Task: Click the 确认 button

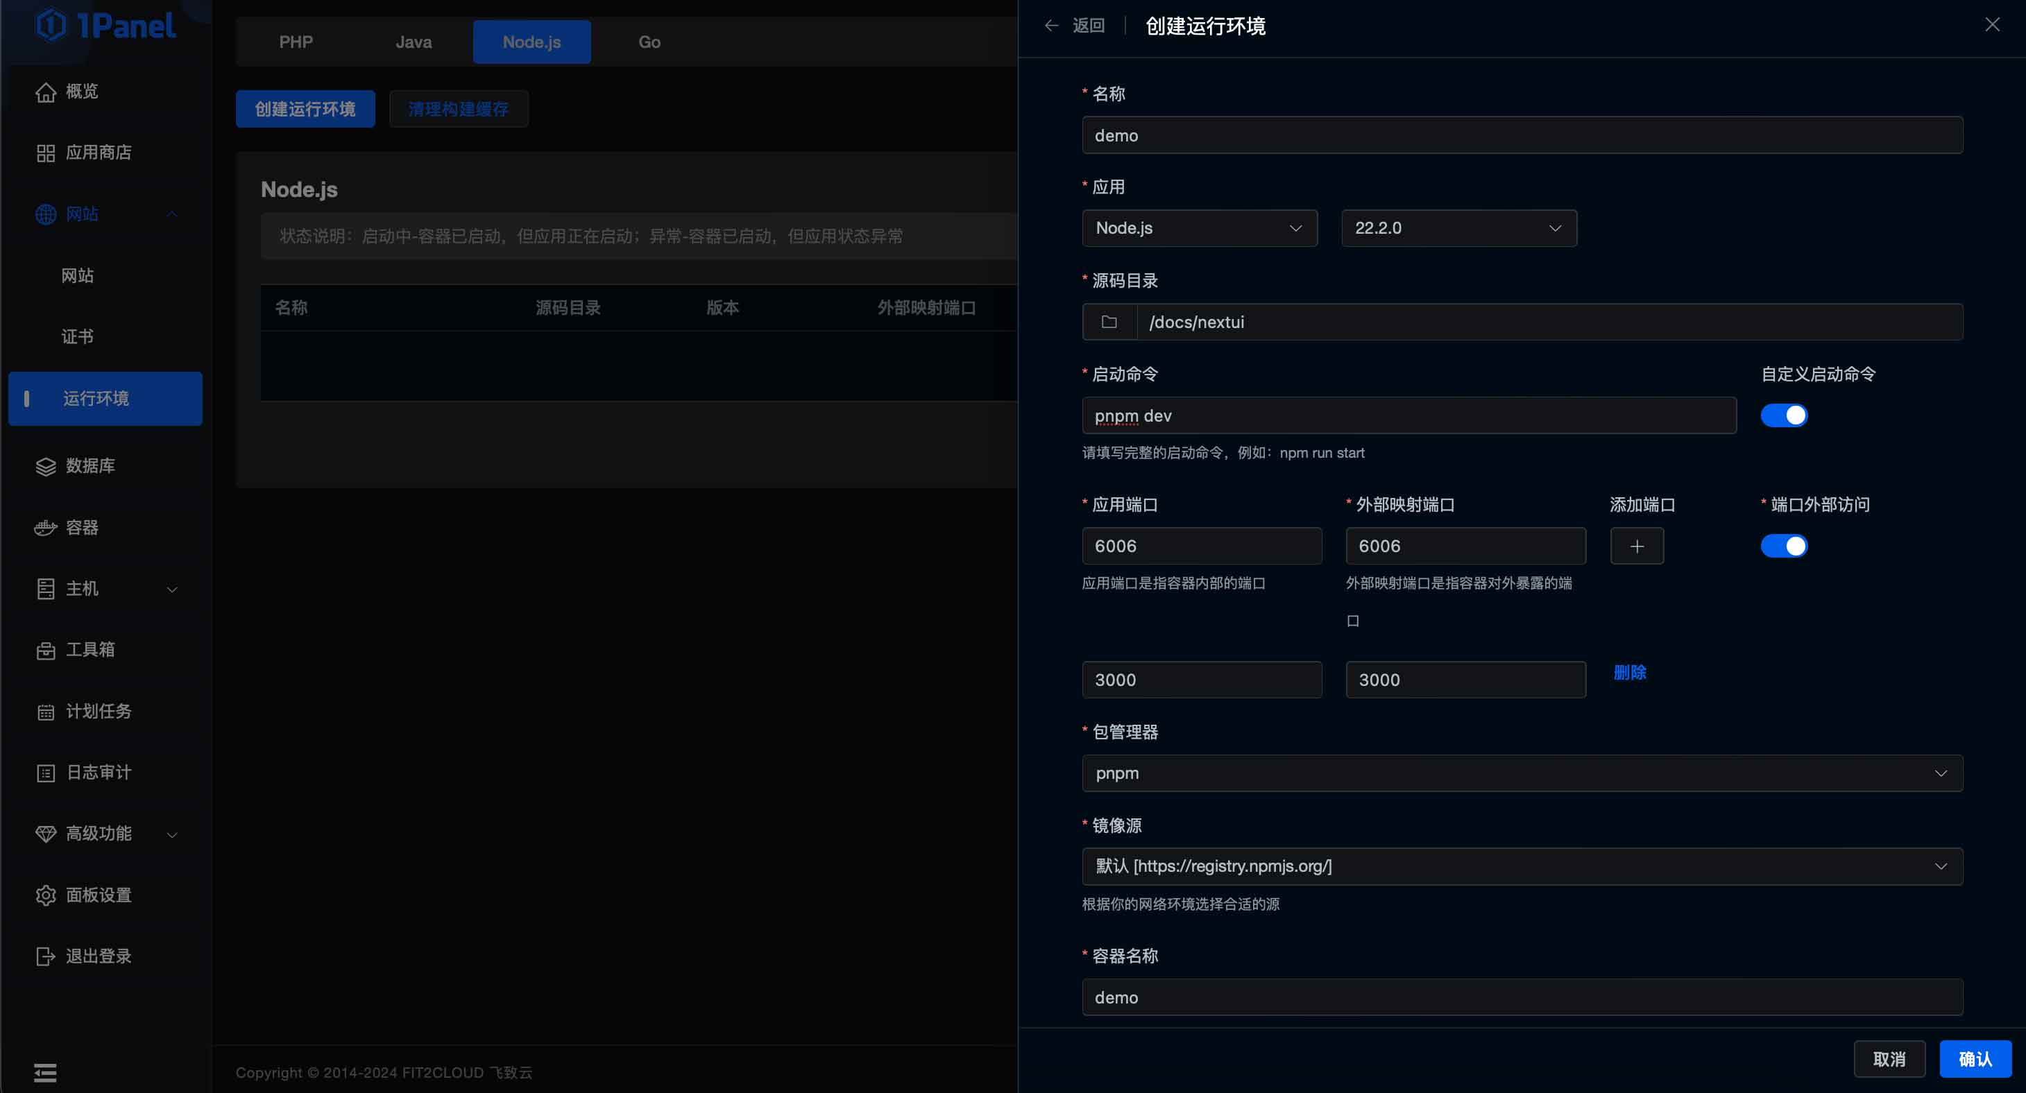Action: click(1975, 1059)
